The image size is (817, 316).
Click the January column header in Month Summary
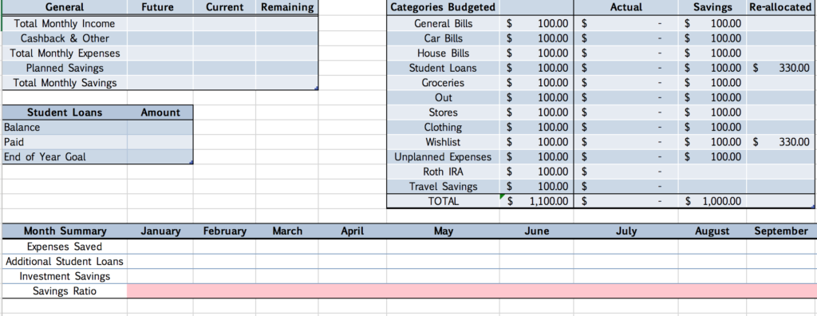[160, 231]
